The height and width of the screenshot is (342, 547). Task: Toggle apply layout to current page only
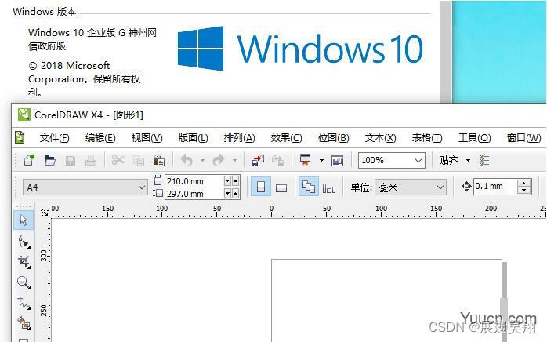point(329,187)
